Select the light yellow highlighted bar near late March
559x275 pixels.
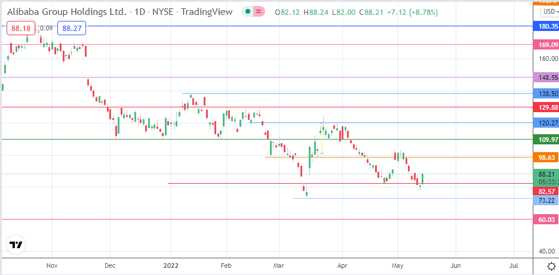322,138
